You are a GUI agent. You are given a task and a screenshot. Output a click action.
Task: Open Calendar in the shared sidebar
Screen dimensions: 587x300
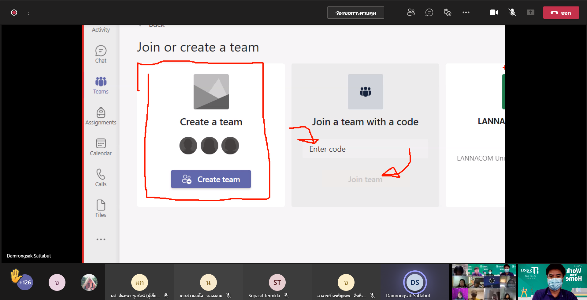101,147
